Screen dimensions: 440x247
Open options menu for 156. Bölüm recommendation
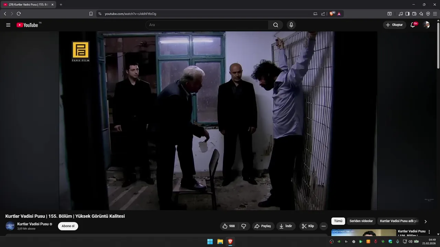429,232
